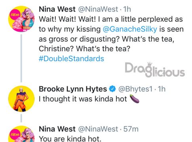Open the #DoubleStandards hashtag
192x142 pixels.
click(x=71, y=59)
